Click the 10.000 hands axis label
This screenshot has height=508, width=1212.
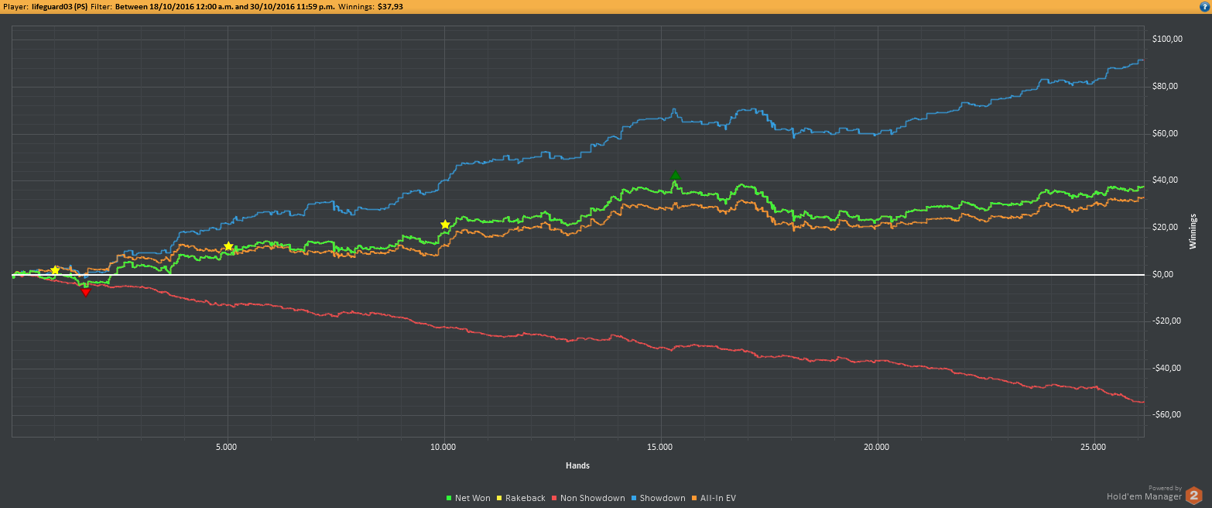point(443,448)
